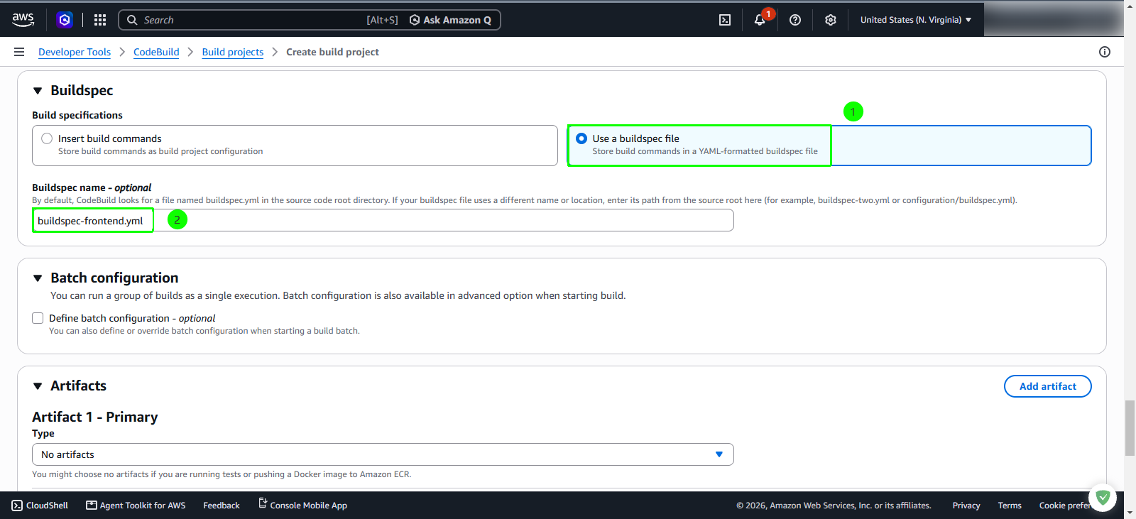Click the Buildspec name input field
1136x519 pixels.
(383, 220)
